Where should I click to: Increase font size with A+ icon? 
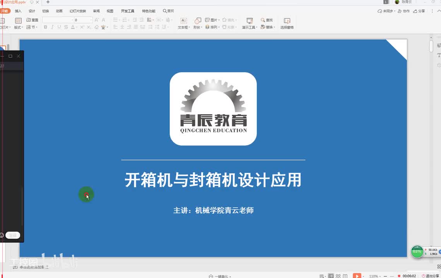click(x=97, y=20)
